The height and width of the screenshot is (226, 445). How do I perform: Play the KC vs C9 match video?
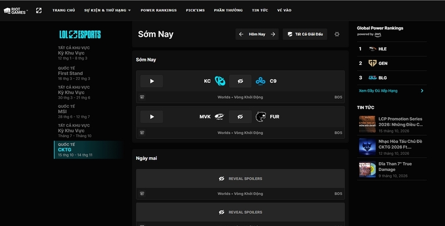pyautogui.click(x=151, y=81)
